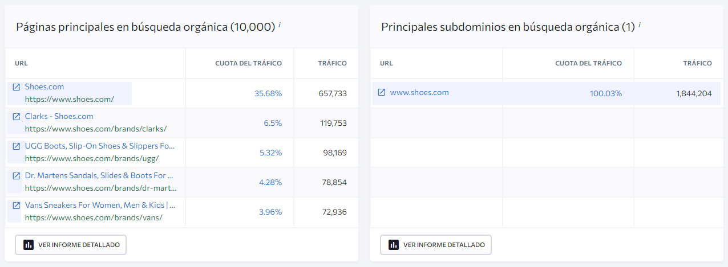The width and height of the screenshot is (728, 267).
Task: Open Clarks - Shoes.com title link
Action: tap(59, 116)
